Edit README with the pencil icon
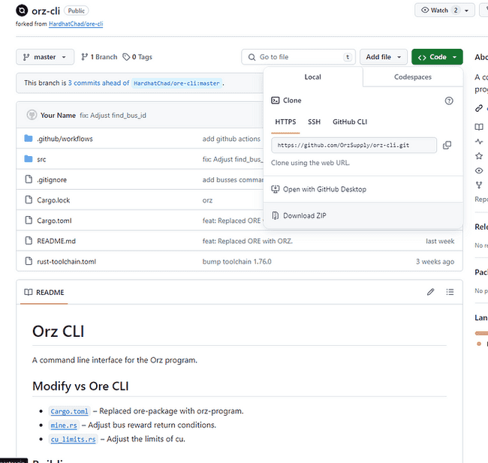Viewport: 488px width, 463px height. click(x=430, y=292)
